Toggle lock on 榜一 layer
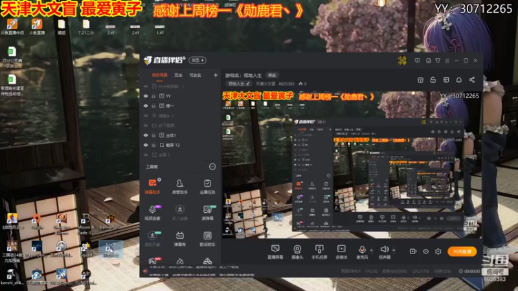This screenshot has width=518, height=291. (x=153, y=106)
